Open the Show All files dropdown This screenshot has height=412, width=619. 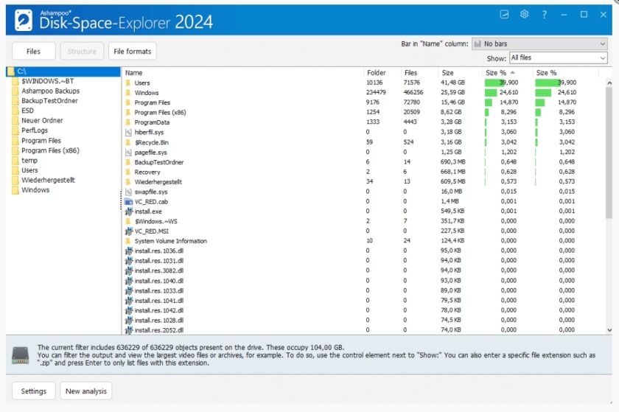(559, 57)
